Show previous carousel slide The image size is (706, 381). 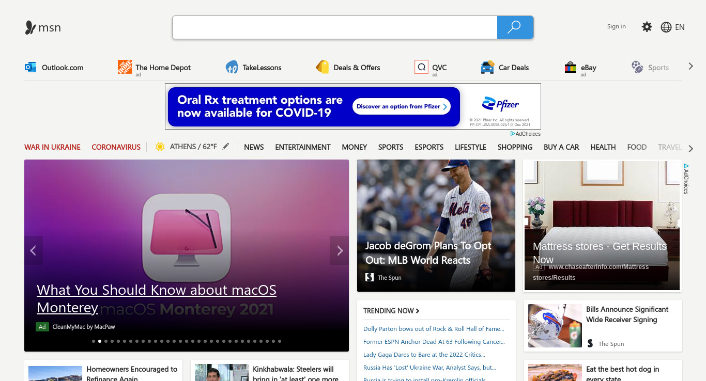[x=34, y=250]
